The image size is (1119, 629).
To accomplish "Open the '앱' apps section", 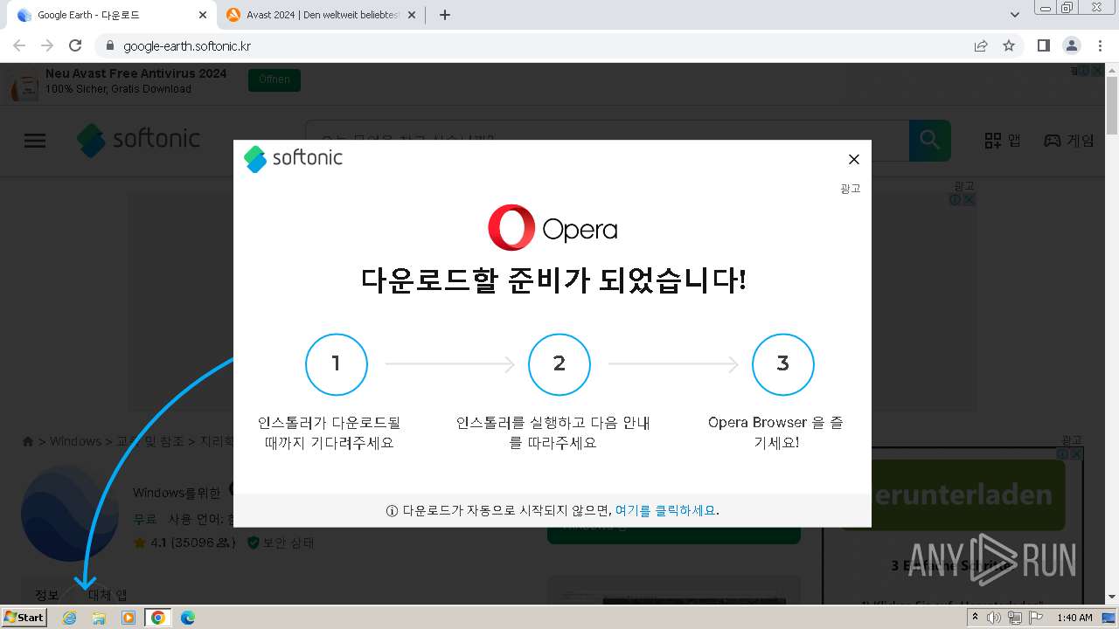I will (1003, 140).
